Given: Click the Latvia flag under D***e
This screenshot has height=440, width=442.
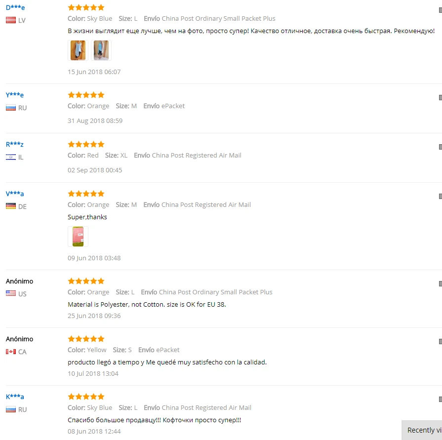Looking at the screenshot, I should [x=11, y=20].
